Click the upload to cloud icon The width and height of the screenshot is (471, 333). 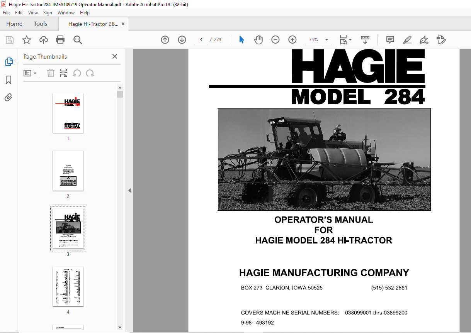(x=44, y=40)
